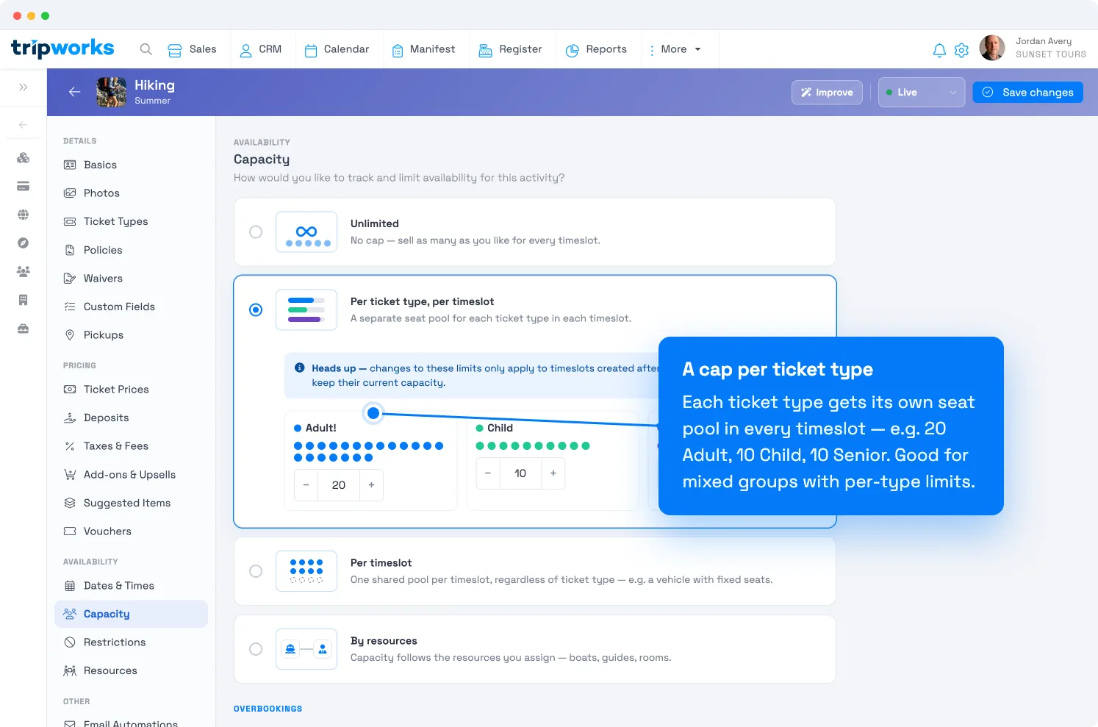This screenshot has height=727, width=1098.
Task: Open notifications bell icon
Action: [x=939, y=50]
